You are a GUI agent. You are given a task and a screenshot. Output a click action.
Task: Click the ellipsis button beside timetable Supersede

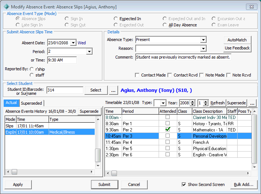tap(252, 103)
